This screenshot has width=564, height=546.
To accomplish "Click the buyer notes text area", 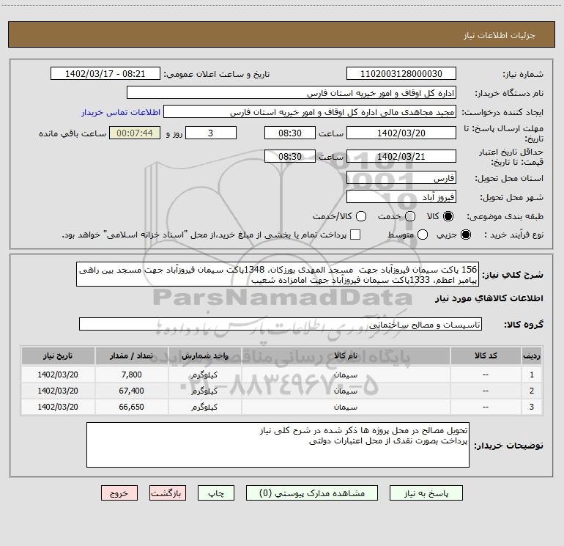I will click(x=278, y=445).
